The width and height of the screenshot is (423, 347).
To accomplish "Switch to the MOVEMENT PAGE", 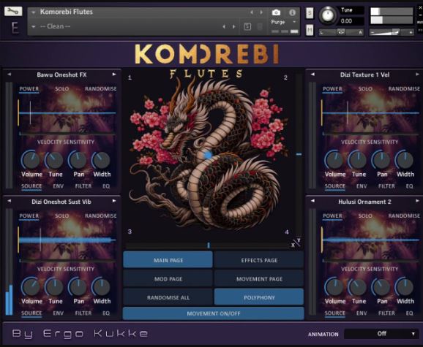I will coord(259,279).
